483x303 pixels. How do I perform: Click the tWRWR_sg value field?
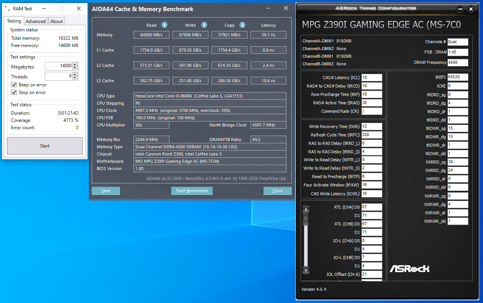(458, 196)
